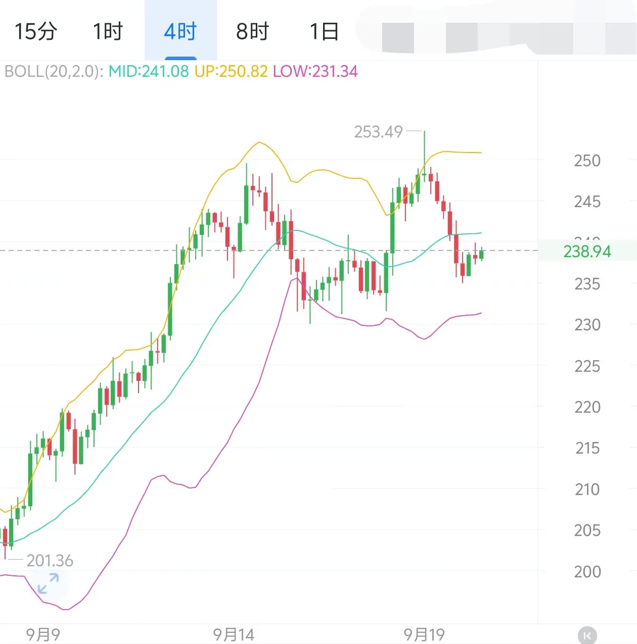Tap the 235 price axis label
This screenshot has width=637, height=644.
[587, 284]
